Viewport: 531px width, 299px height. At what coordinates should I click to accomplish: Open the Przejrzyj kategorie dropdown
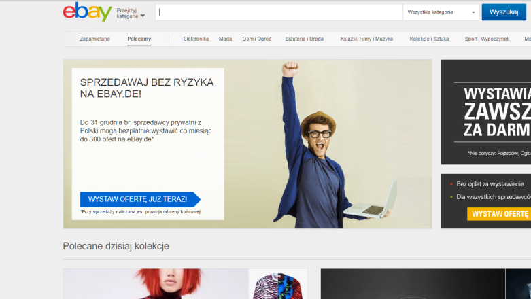[x=131, y=13]
